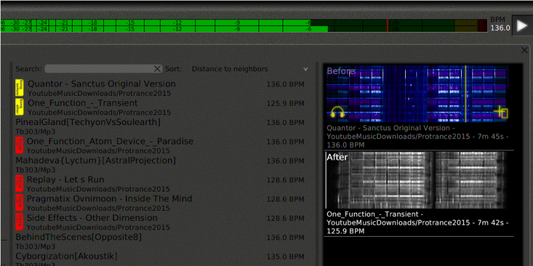Click the yellow add-to-set icon on Before thumbnail
The image size is (533, 266).
pos(501,112)
